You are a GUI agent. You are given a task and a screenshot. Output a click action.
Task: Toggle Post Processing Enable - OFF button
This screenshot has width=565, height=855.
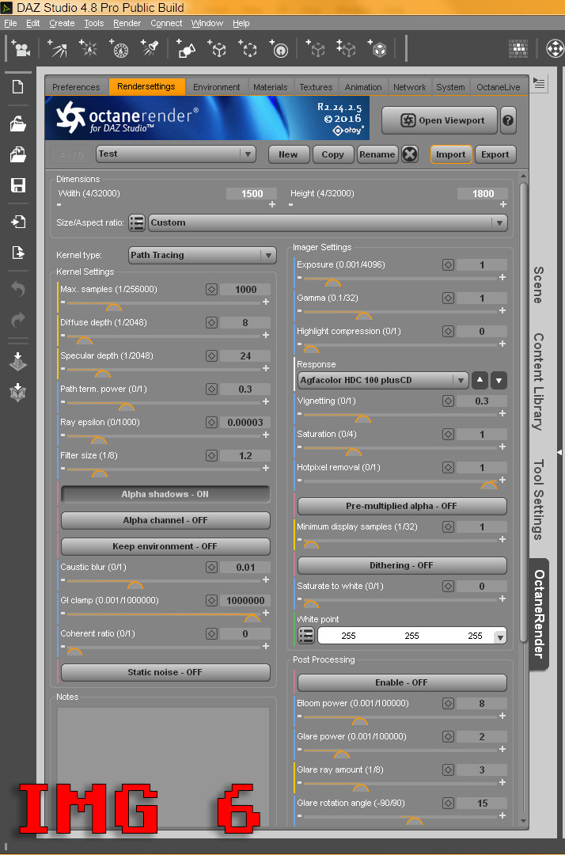pyautogui.click(x=402, y=682)
